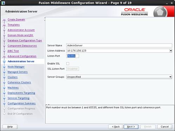
Task: Select the current Administration Server step
Action: click(21, 61)
